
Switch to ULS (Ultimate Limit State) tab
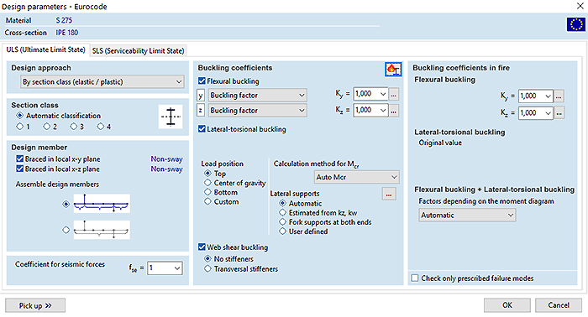coord(45,49)
